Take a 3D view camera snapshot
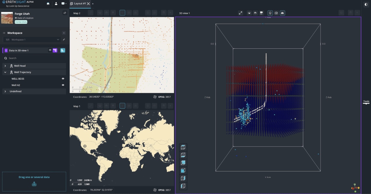371x194 pixels. click(276, 13)
